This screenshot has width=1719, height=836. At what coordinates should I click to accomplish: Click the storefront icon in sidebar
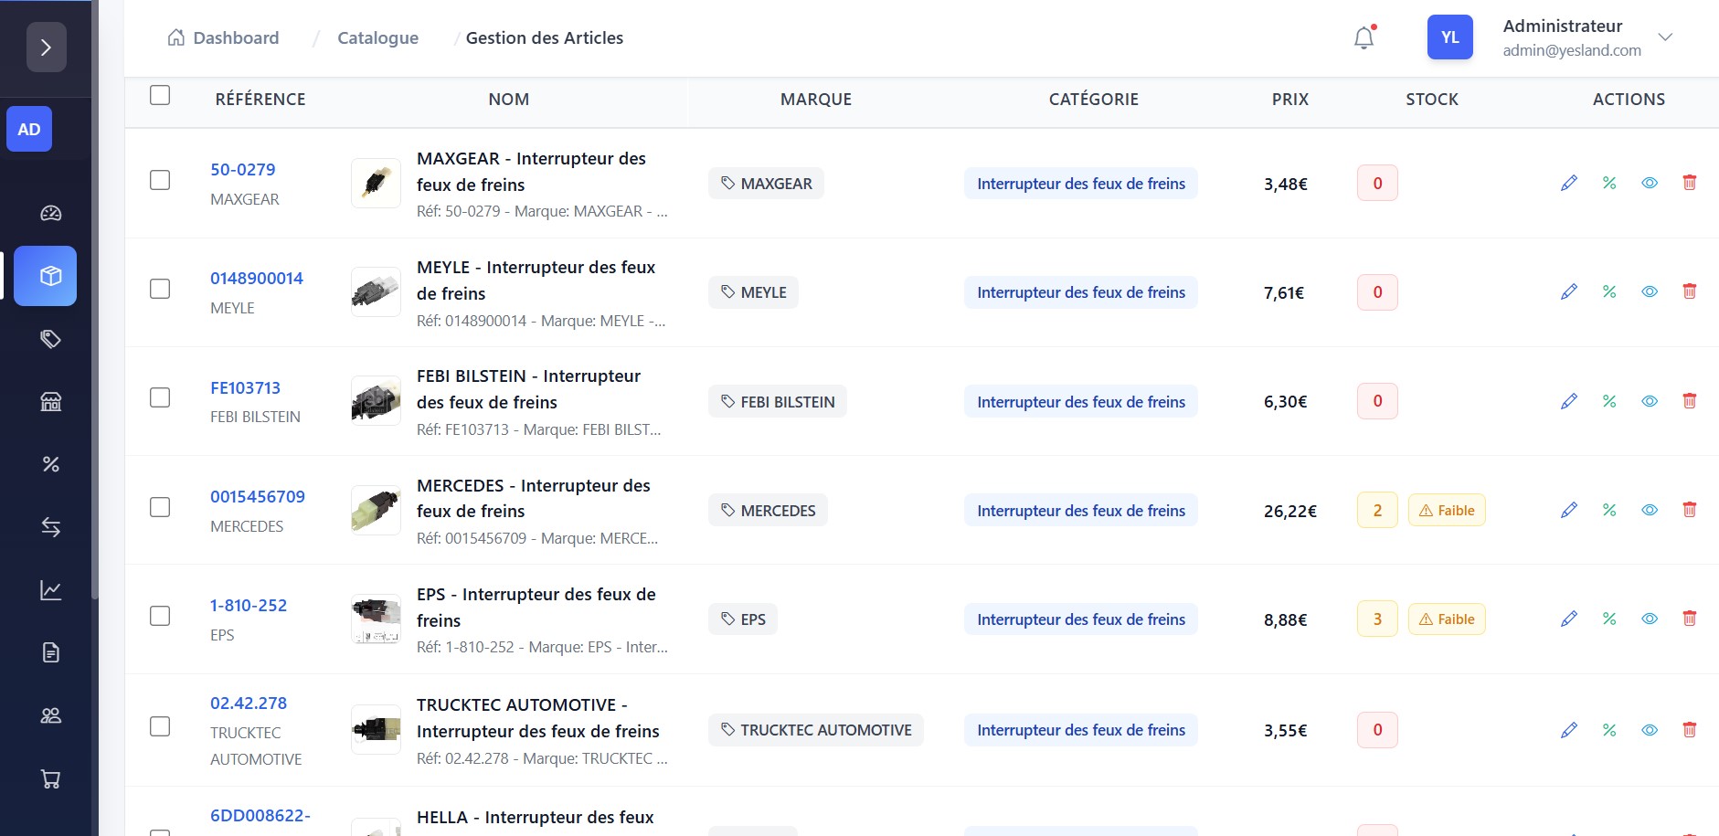coord(51,401)
